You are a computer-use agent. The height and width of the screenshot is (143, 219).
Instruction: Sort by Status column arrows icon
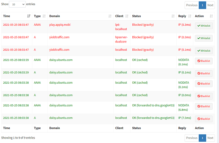173,16
